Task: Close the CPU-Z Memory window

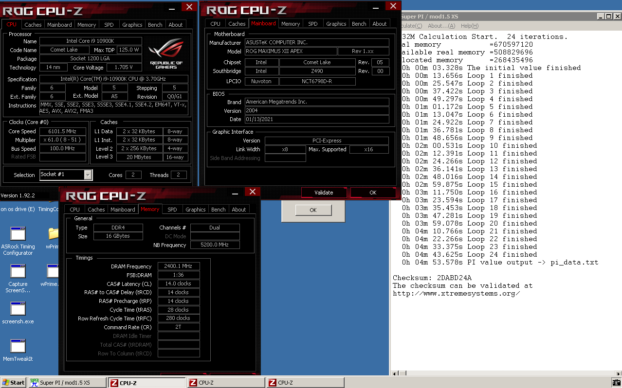Action: point(252,192)
